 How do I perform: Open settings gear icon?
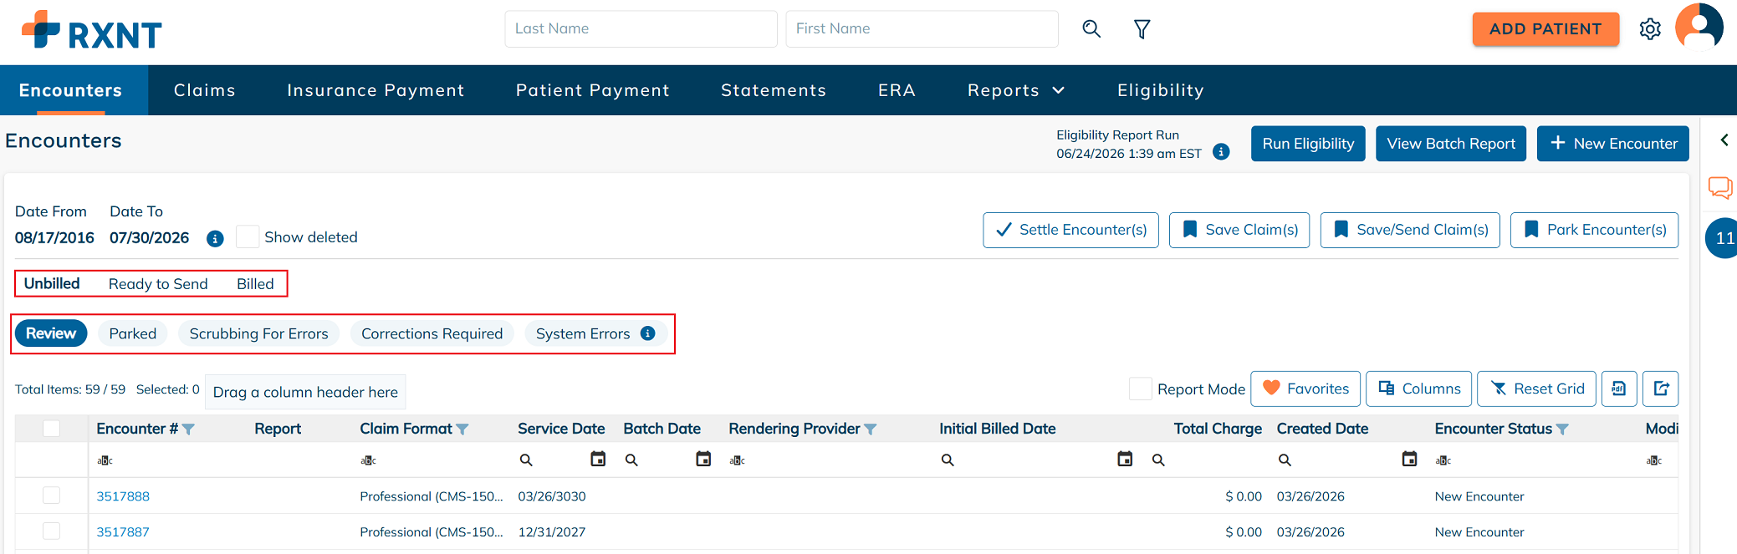pos(1650,29)
